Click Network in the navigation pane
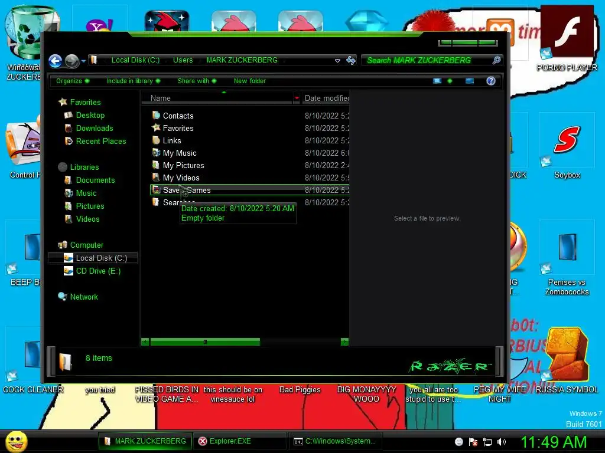605x453 pixels. [x=84, y=297]
